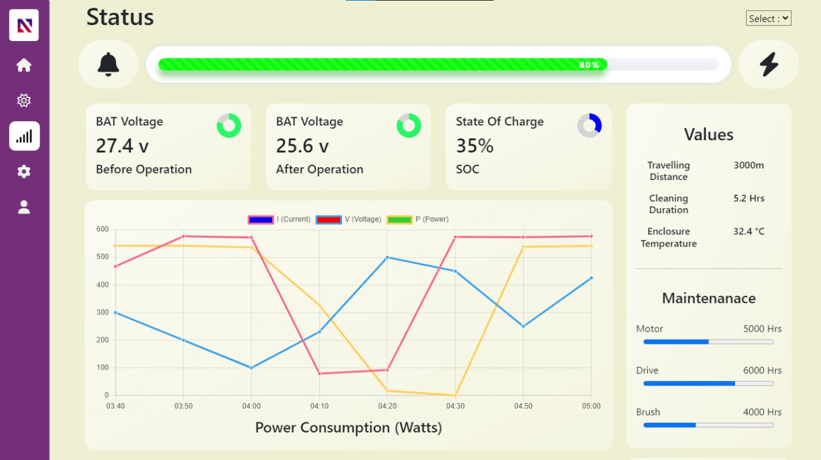Click the "After Operation" label
This screenshot has height=460, width=821.
(319, 169)
